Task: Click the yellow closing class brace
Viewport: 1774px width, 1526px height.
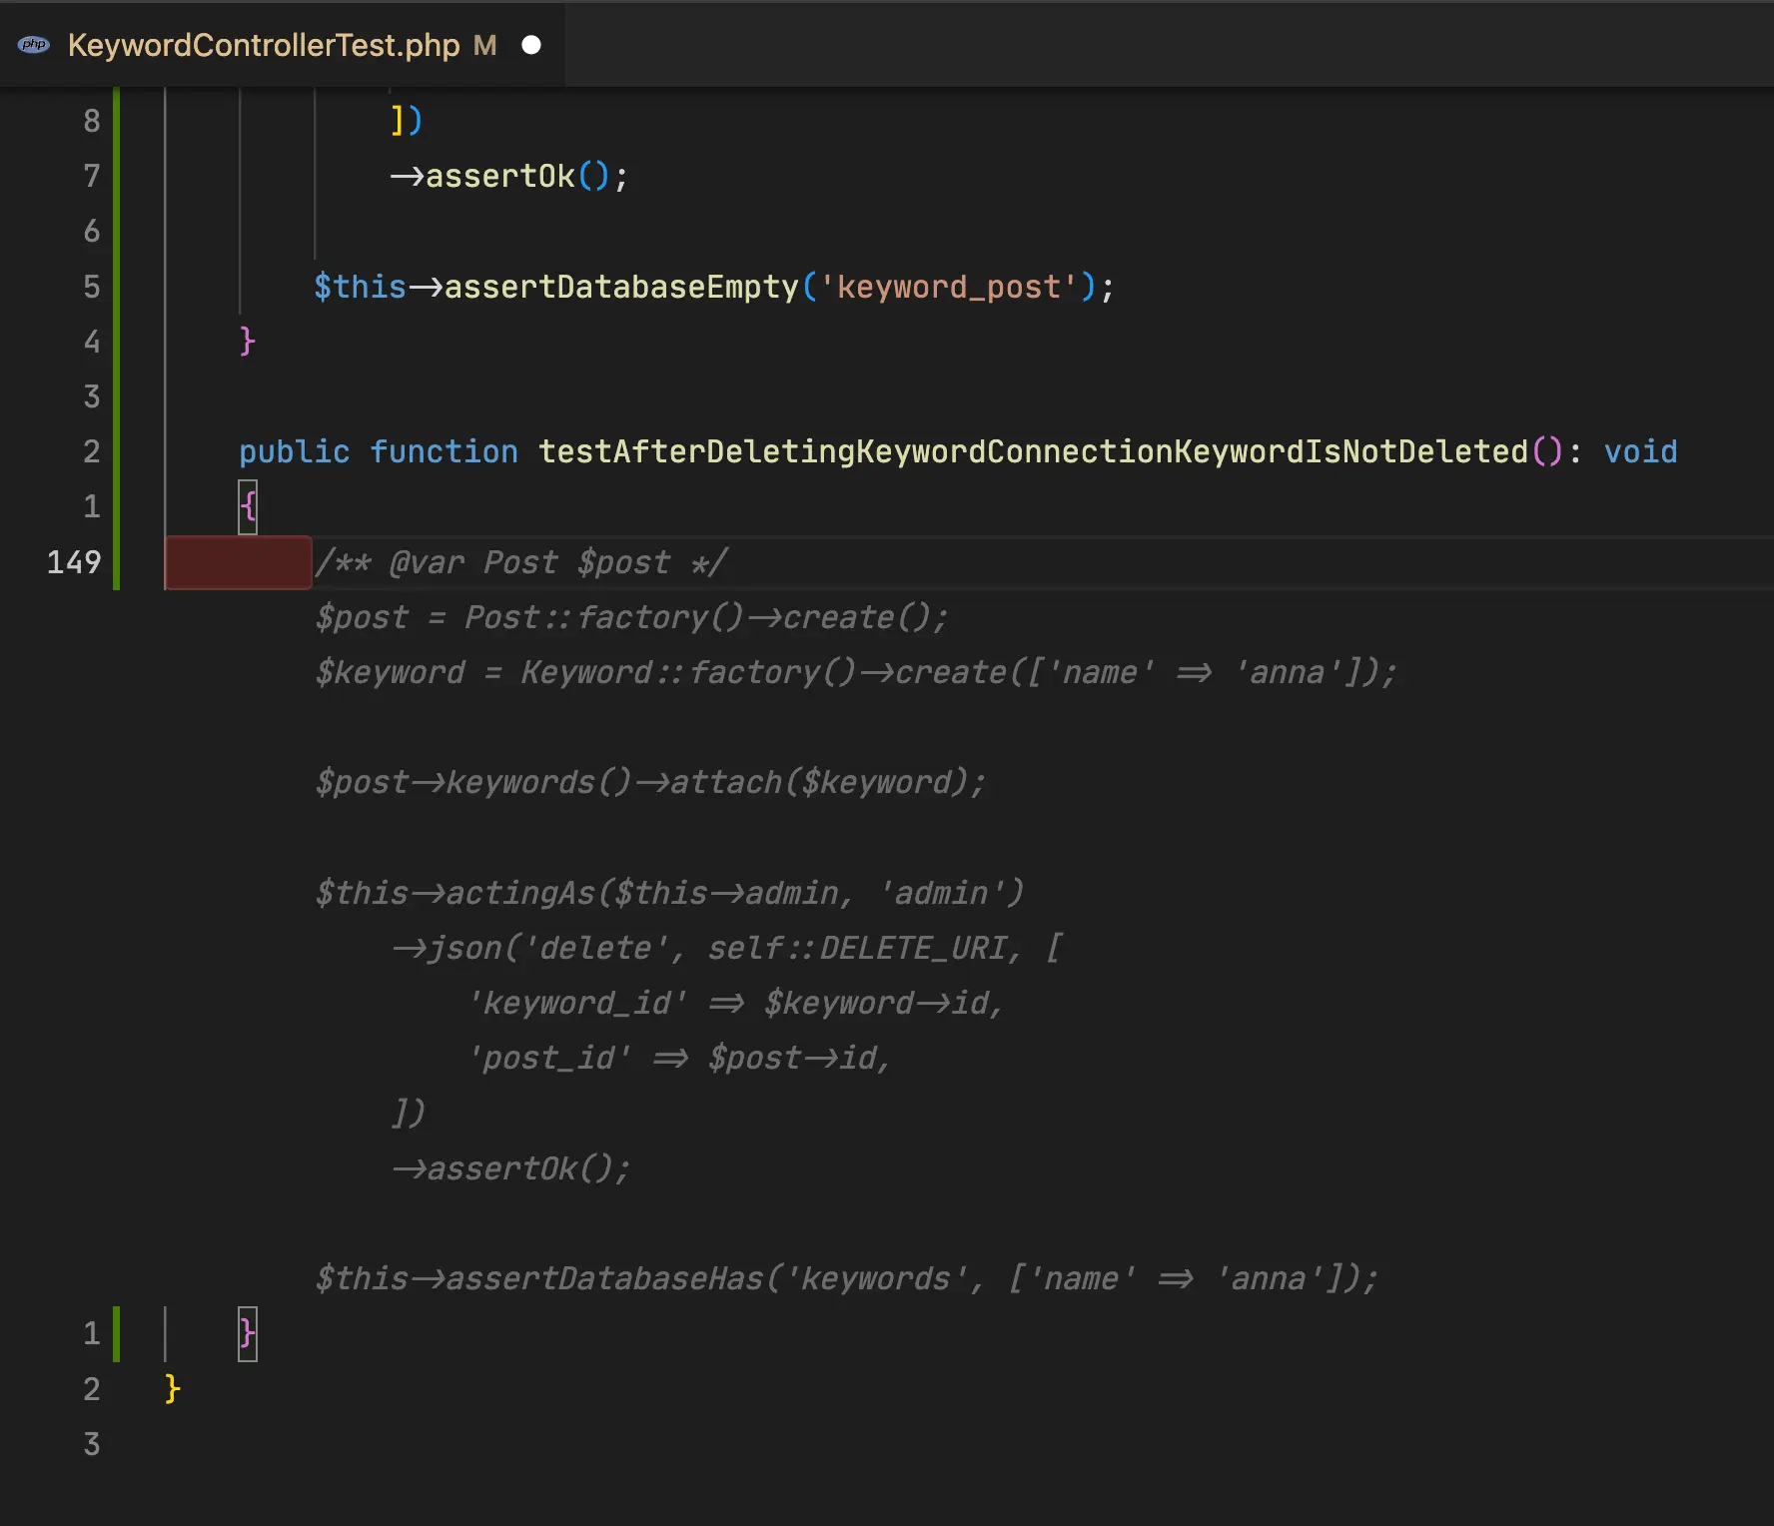Action: coord(172,1388)
